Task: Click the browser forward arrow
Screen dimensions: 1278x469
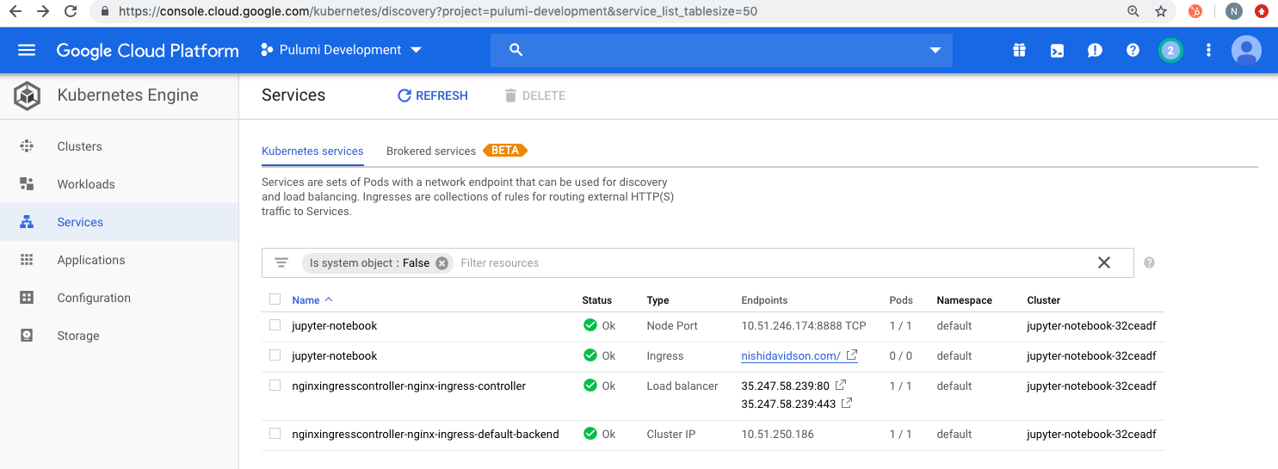Action: click(43, 12)
